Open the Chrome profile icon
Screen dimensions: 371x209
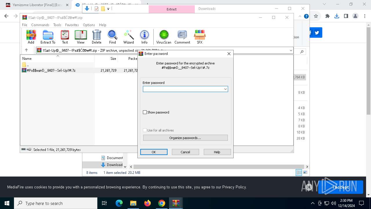355,16
